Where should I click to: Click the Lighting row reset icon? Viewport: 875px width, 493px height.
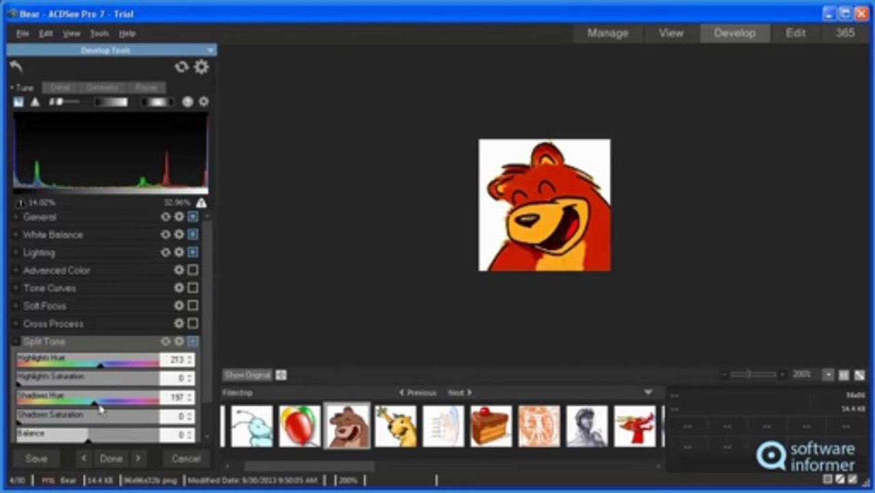point(165,253)
